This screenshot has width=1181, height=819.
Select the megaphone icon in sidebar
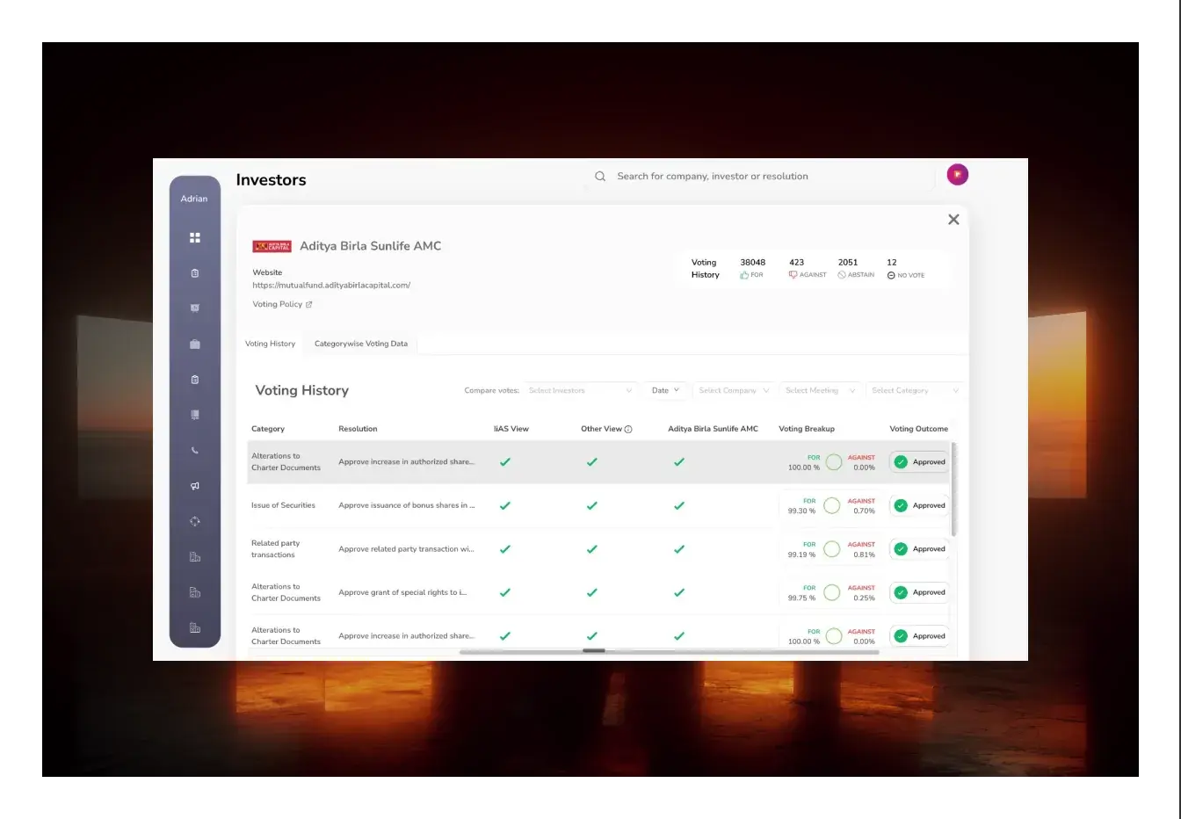195,486
